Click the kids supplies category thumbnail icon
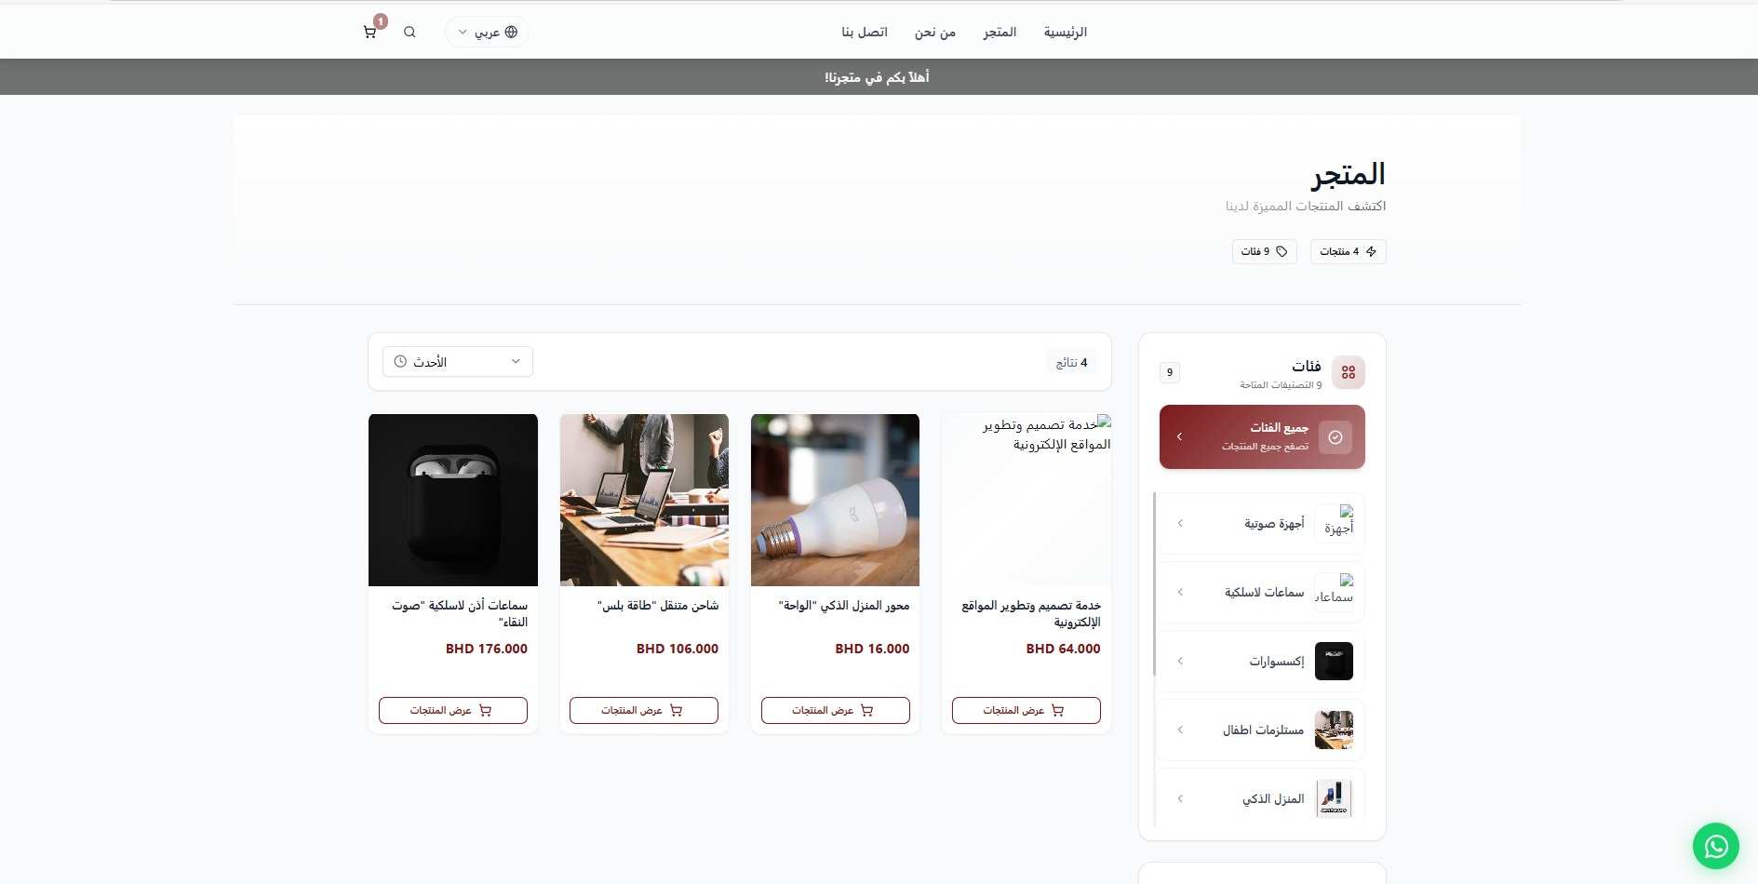Screen dimensions: 1758x884 coord(1334,730)
